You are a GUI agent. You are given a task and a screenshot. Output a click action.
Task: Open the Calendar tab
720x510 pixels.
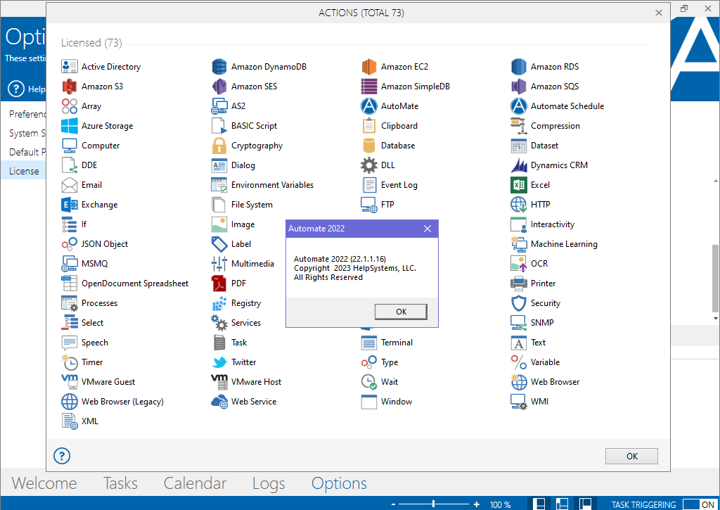coord(195,483)
